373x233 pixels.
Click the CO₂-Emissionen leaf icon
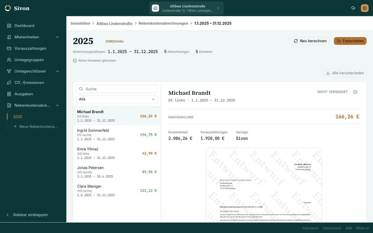[9, 83]
